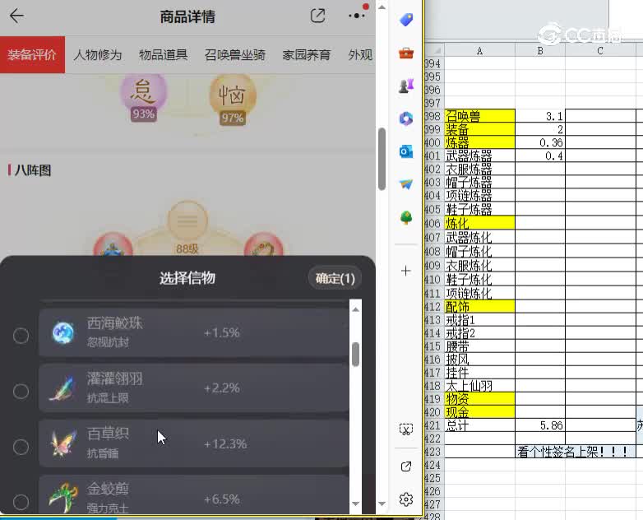Screen dimensions: 643x520
Task: Click page scrollbar up arrow
Action: point(382,7)
